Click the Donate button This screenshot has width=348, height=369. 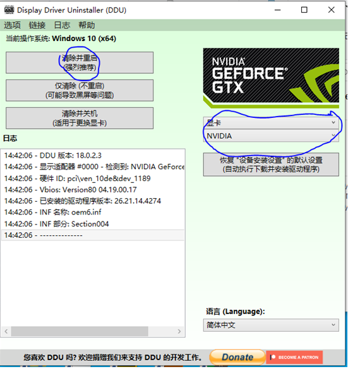coord(237,357)
